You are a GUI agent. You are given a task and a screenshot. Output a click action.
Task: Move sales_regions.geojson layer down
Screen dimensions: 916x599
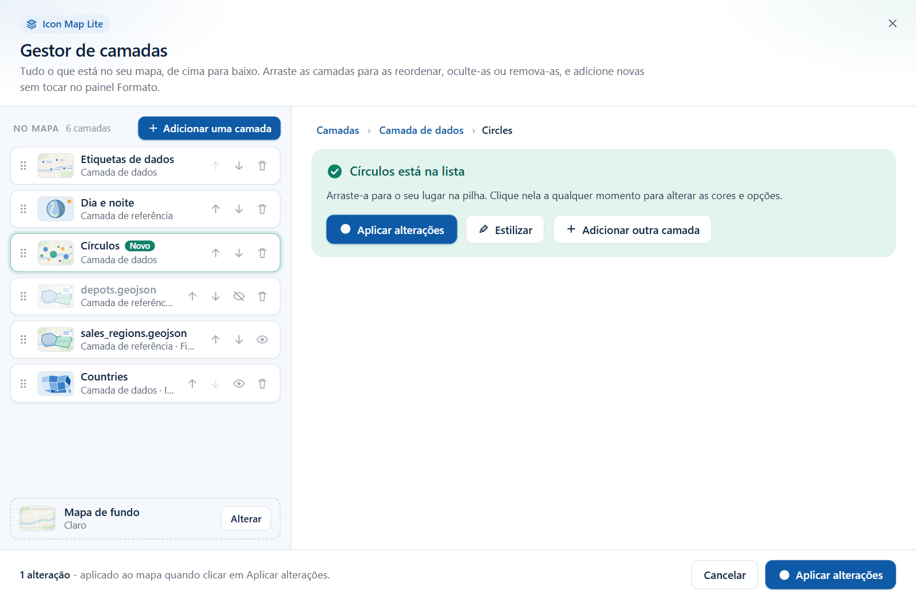tap(239, 340)
